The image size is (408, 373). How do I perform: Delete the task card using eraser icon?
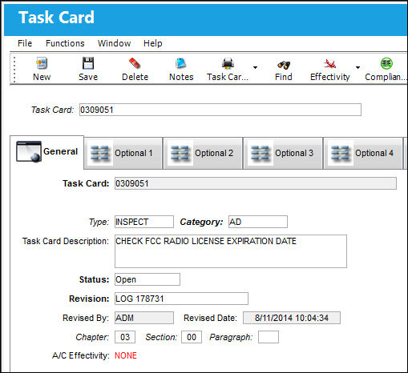point(135,64)
